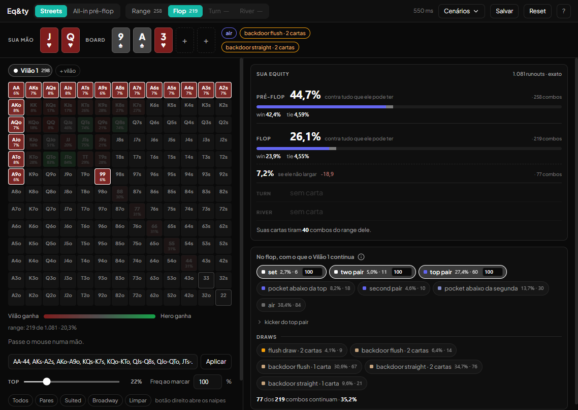Open the Range 258 street tab
This screenshot has width=578, height=410.
click(x=147, y=11)
